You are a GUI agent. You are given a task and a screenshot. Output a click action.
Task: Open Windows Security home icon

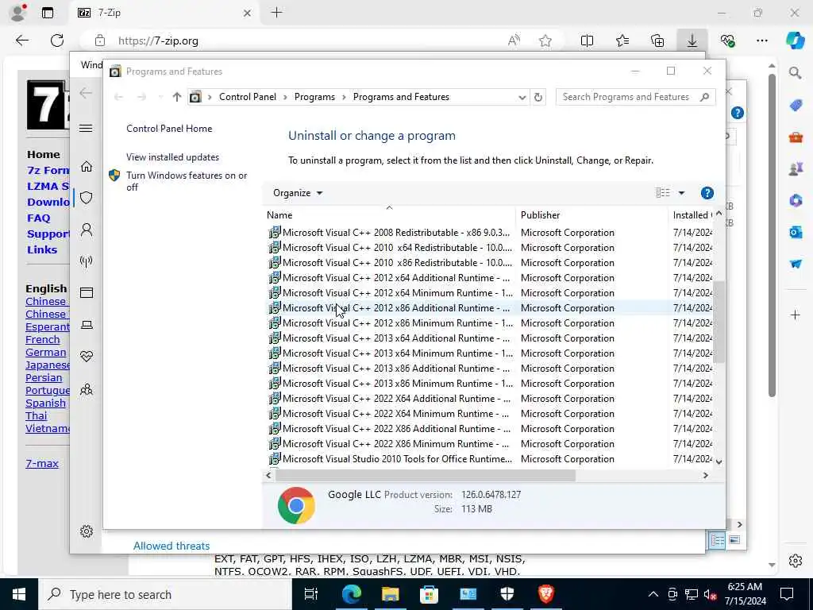click(87, 167)
